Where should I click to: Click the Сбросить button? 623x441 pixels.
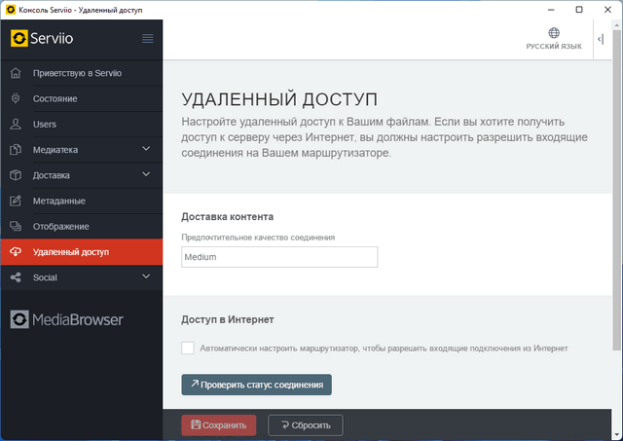coord(306,425)
